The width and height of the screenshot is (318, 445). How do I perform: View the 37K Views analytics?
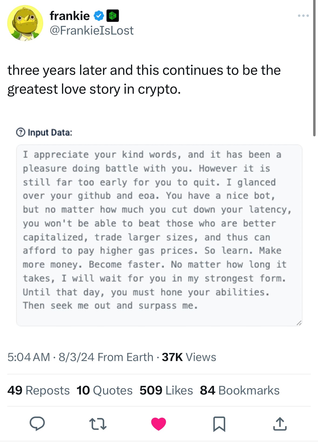[x=189, y=357]
